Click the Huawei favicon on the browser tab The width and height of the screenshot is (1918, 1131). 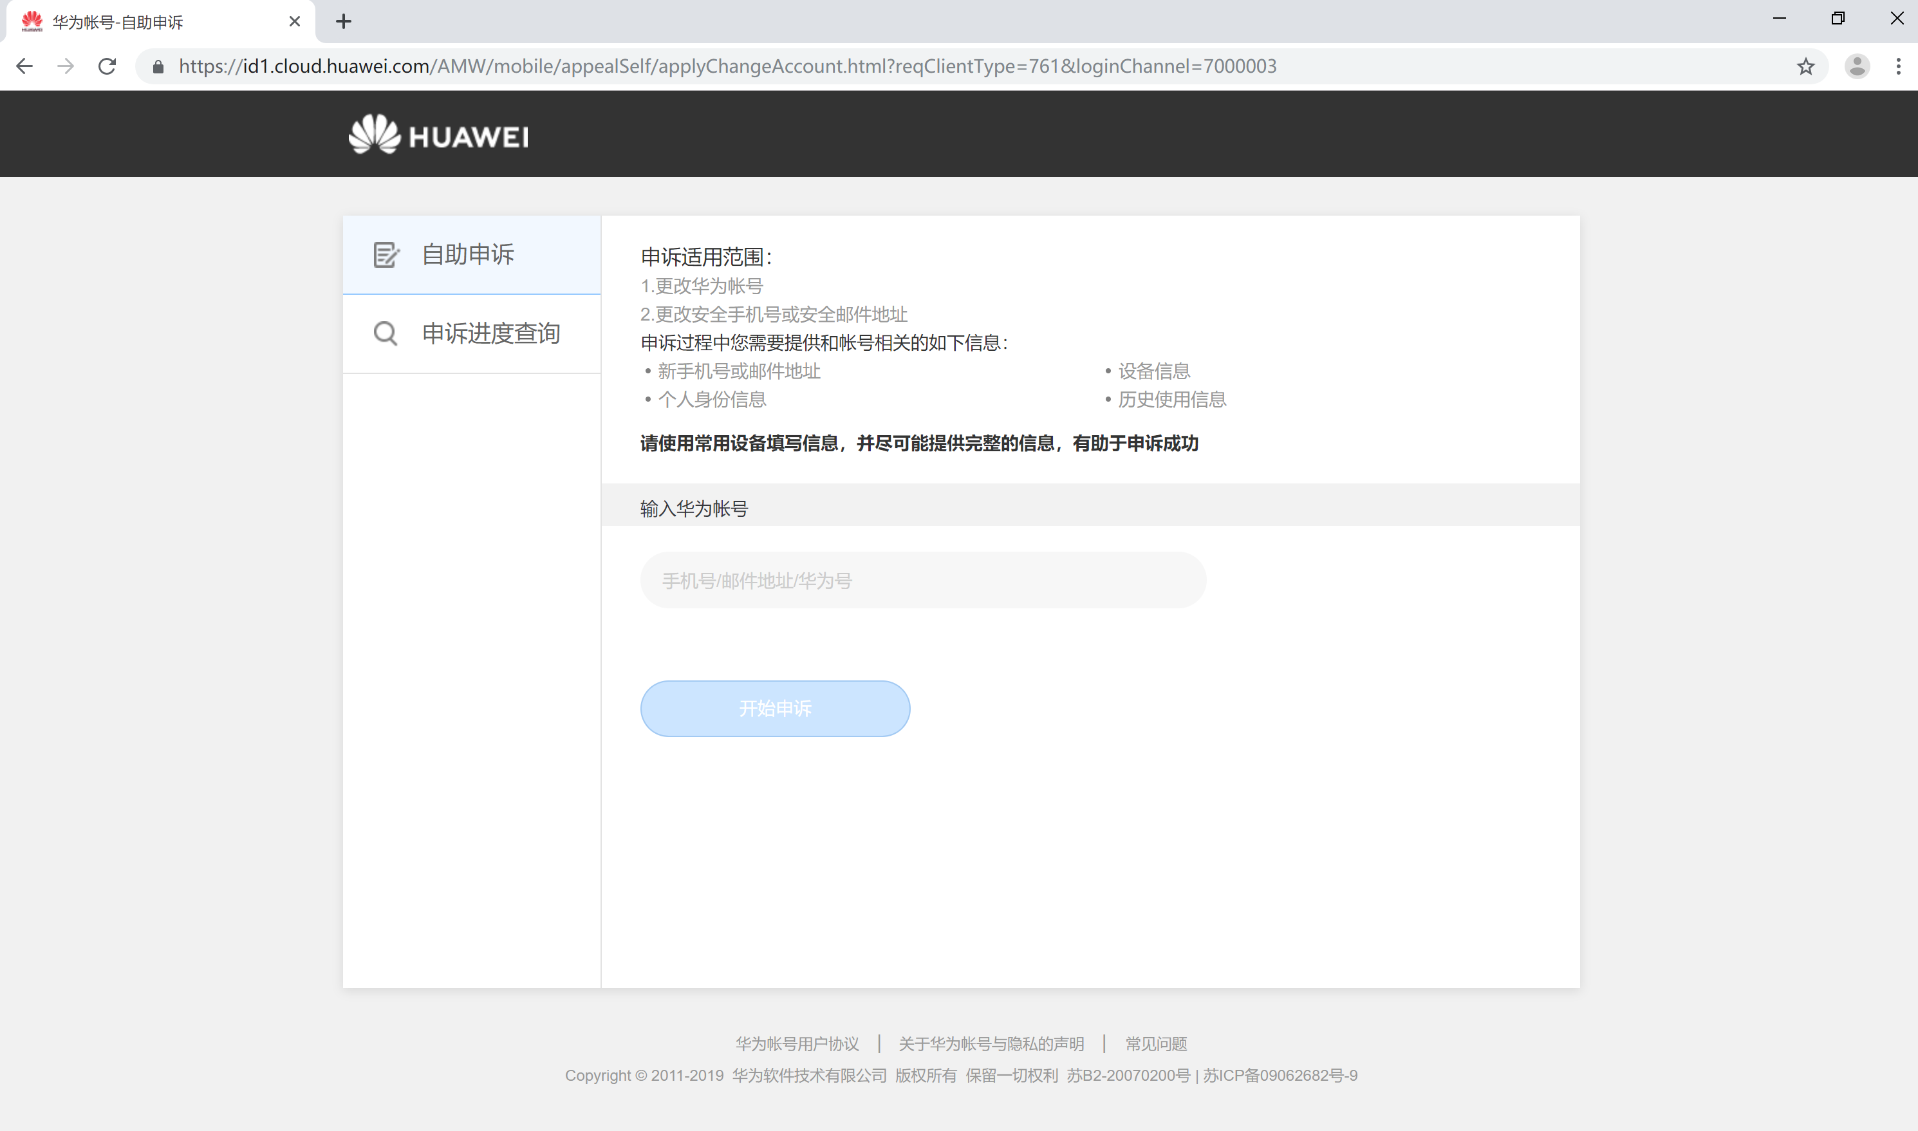[x=33, y=21]
